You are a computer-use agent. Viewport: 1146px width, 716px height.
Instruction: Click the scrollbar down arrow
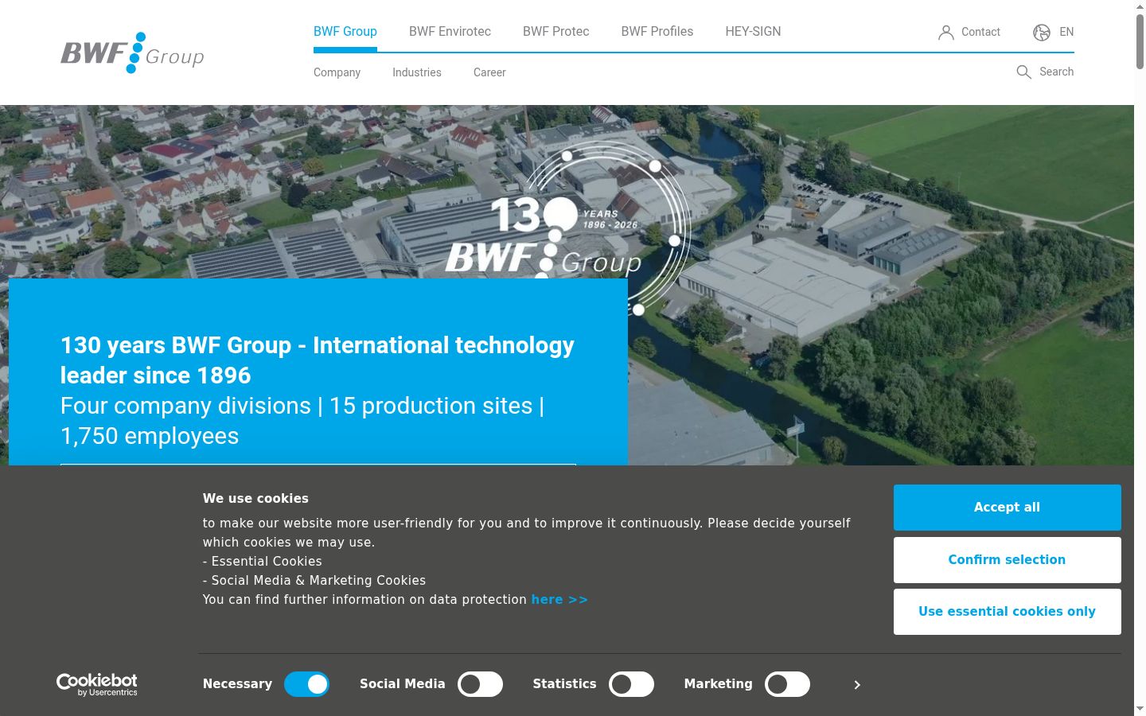(x=1140, y=709)
